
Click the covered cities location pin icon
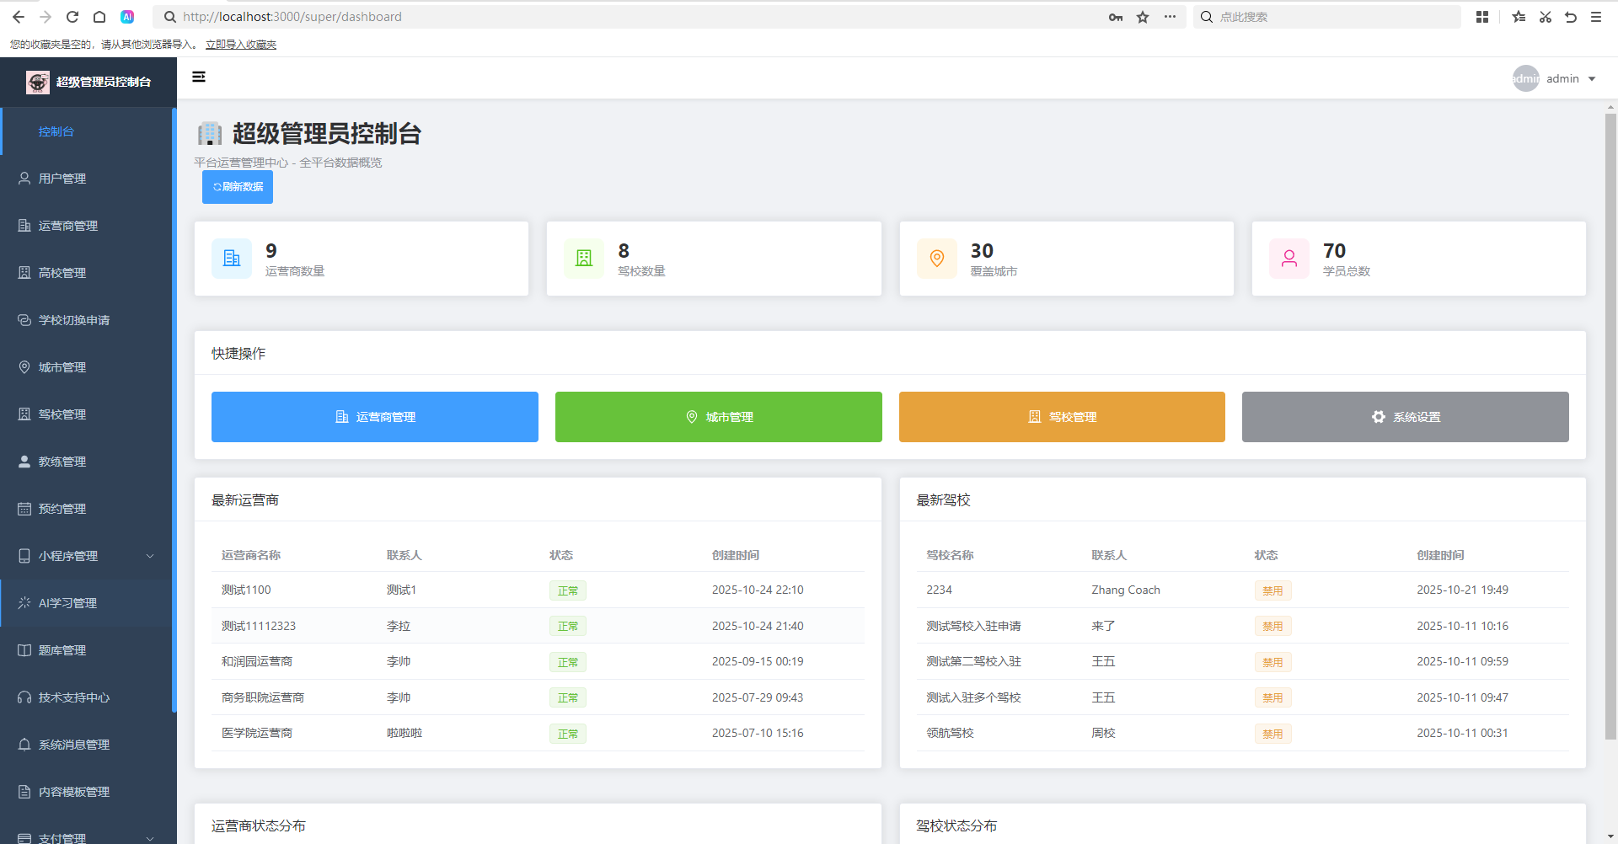(x=936, y=259)
